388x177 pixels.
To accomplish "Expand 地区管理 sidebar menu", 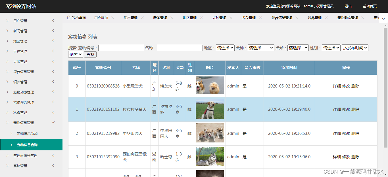I will point(31,41).
